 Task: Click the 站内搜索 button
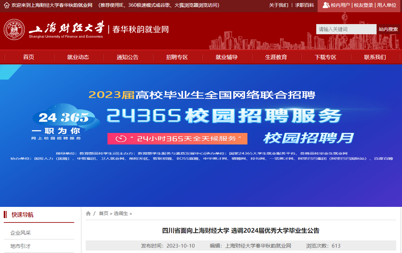click(388, 29)
